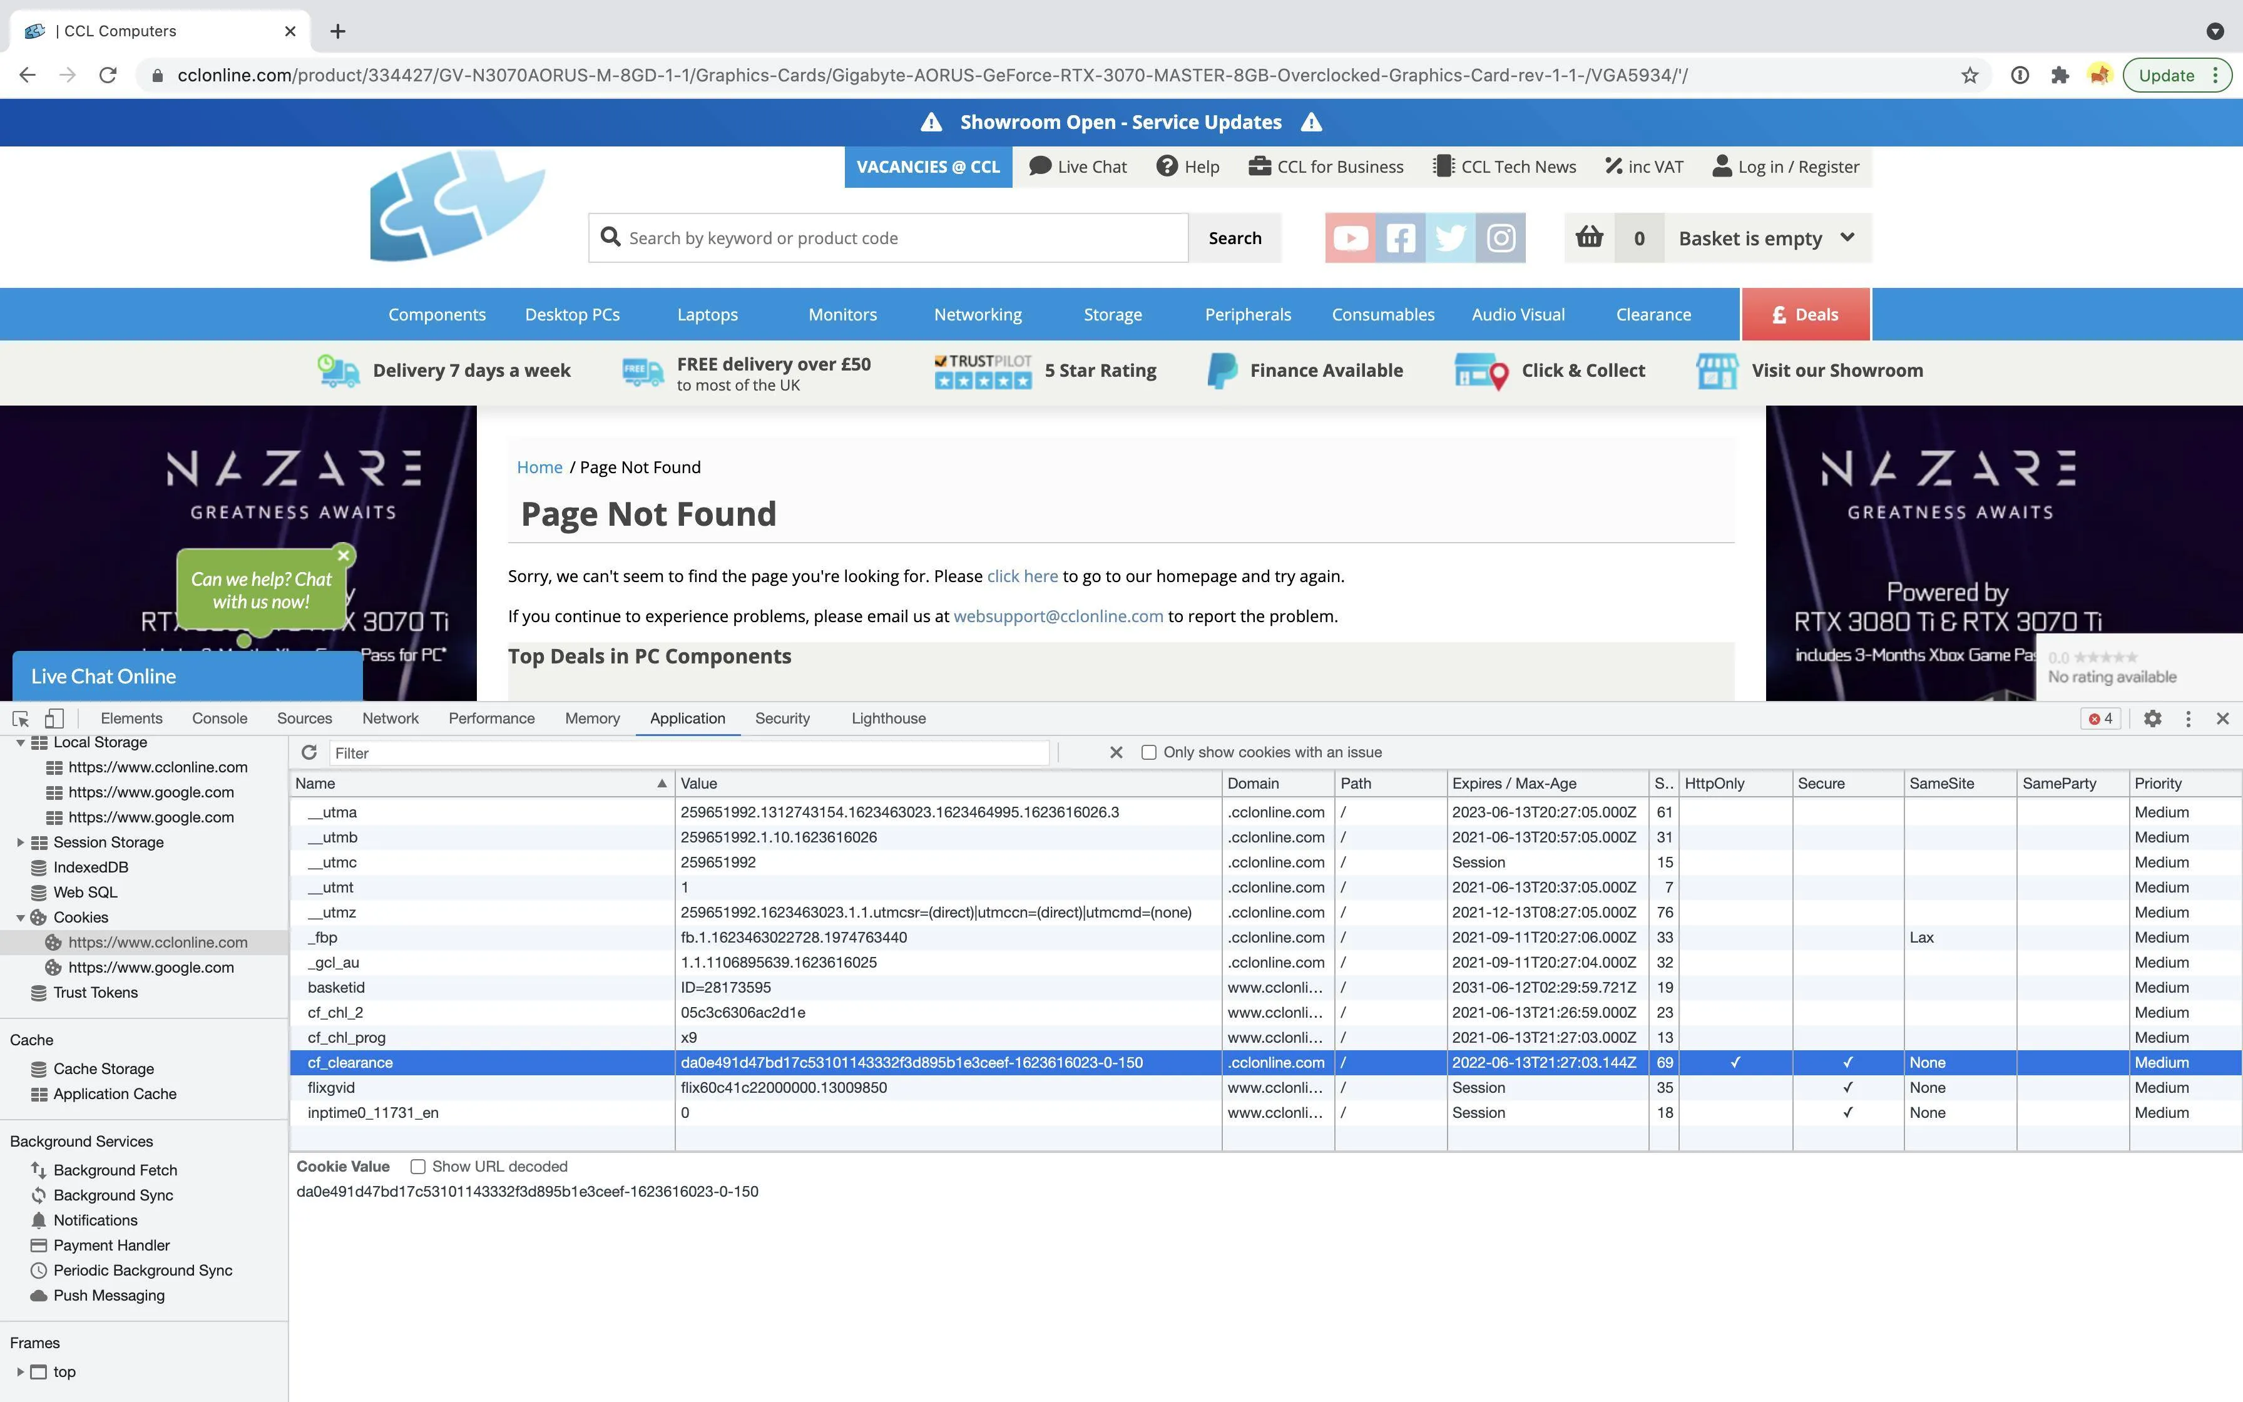Toggle the device toolbar icon
This screenshot has height=1402, width=2243.
[54, 719]
